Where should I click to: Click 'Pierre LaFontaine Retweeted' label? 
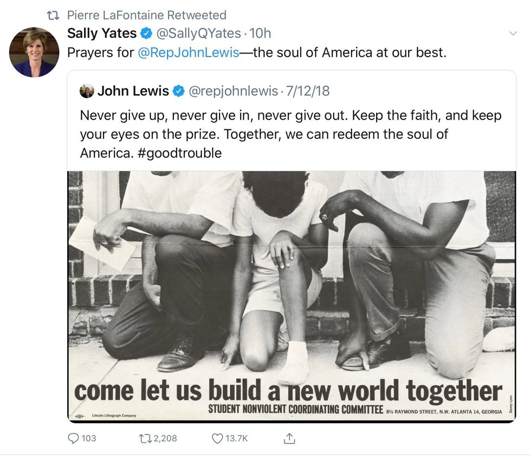pos(146,15)
